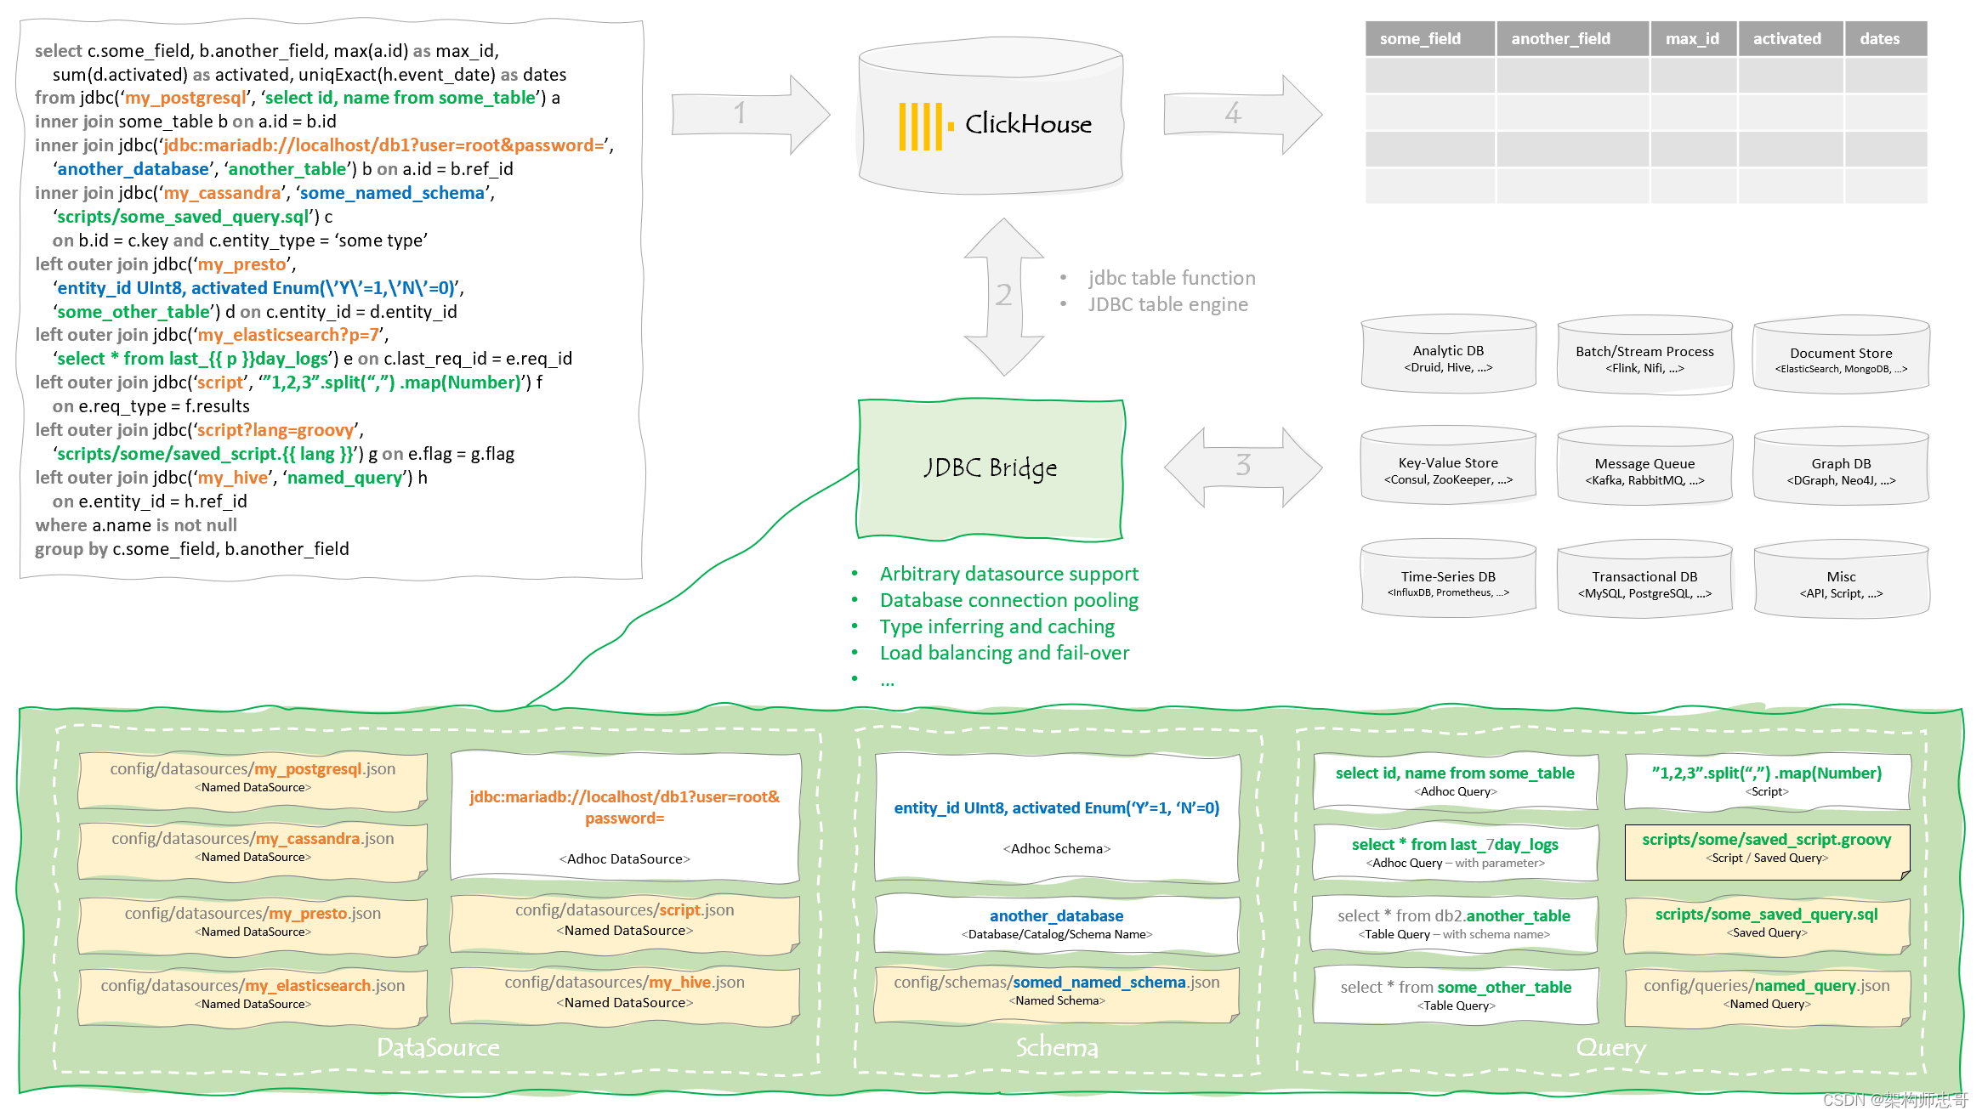Select the Graph DB cylinder

click(x=1841, y=471)
